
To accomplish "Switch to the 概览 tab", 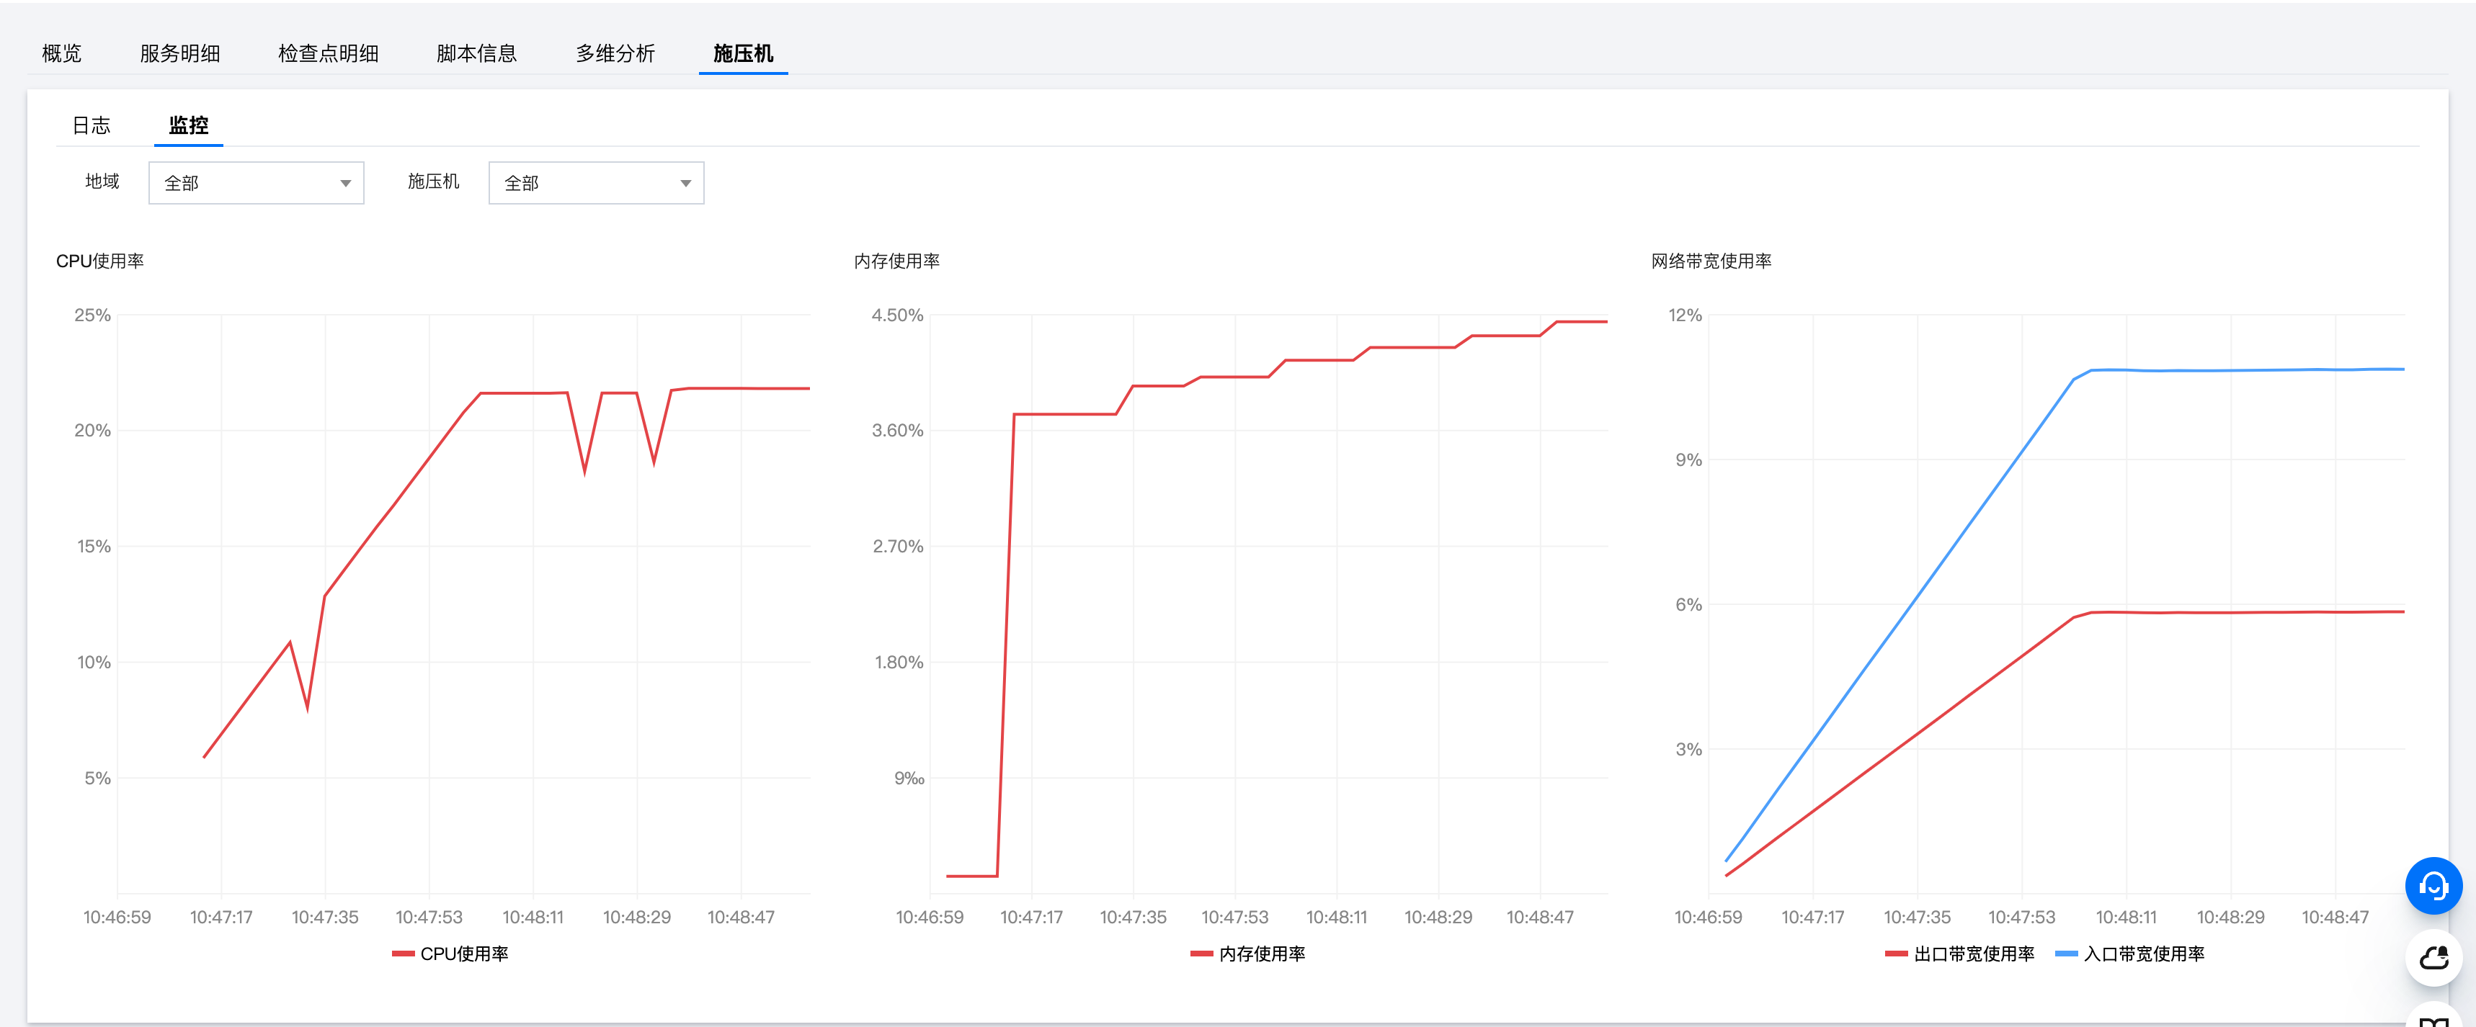I will pos(61,54).
